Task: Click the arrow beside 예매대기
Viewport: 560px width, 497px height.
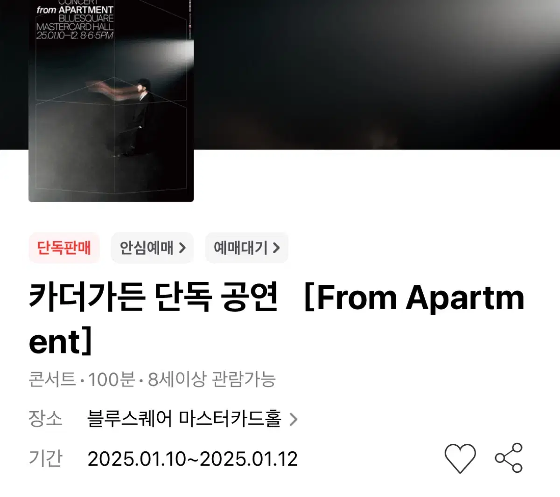Action: 276,248
